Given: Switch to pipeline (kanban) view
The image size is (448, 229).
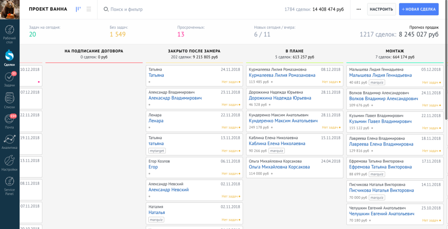Looking at the screenshot, I should 78,9.
